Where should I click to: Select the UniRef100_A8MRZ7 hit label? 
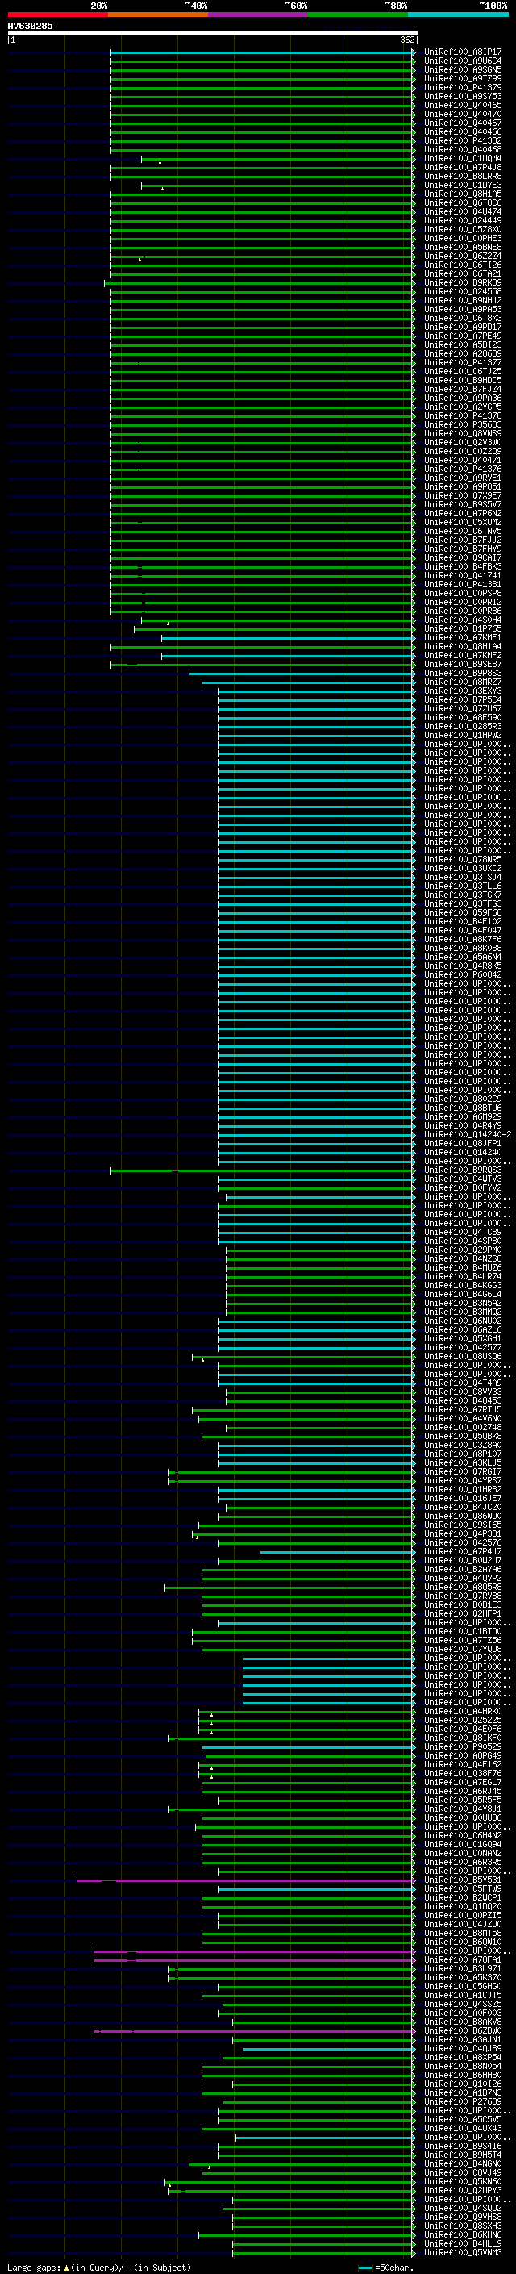(x=463, y=682)
